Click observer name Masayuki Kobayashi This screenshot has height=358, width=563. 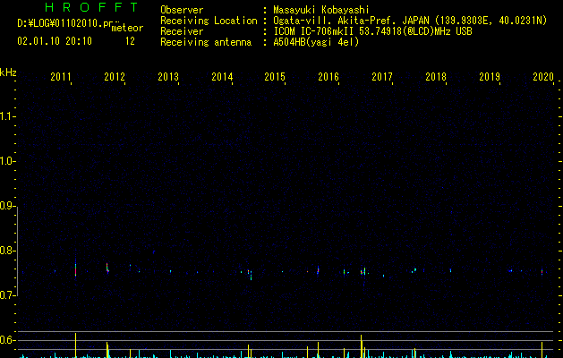321,10
